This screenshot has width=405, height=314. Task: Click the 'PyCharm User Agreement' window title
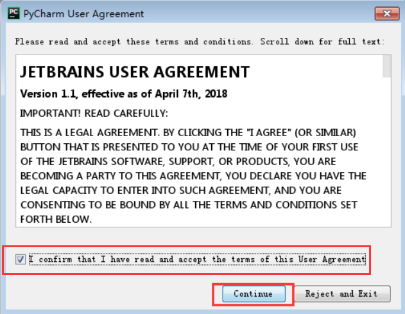(83, 14)
